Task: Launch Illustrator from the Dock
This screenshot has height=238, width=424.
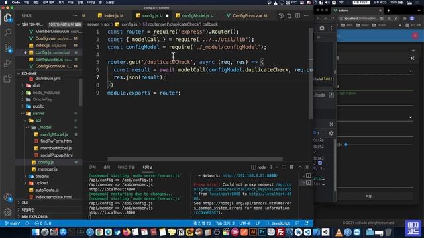Action: coord(253,232)
